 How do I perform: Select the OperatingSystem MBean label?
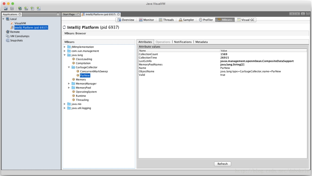86,92
